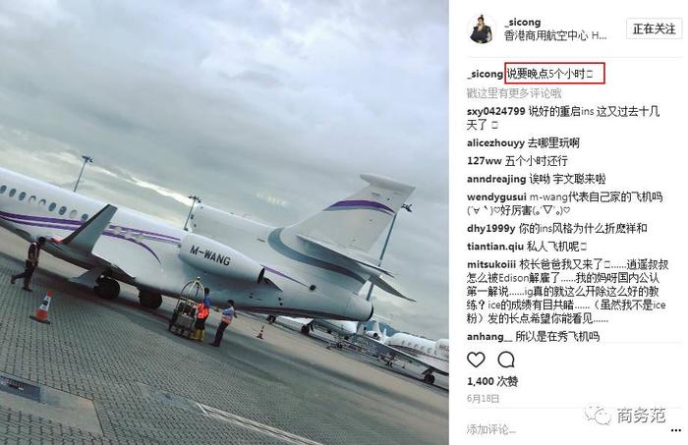Click the M-WANG airplane photo
This screenshot has width=688, height=445.
(x=224, y=222)
